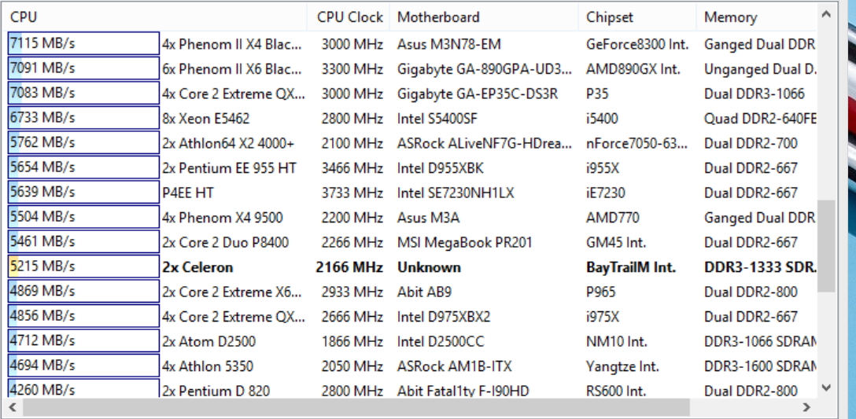Click the Abit AB9 motherboard cell
856x419 pixels.
(x=425, y=292)
